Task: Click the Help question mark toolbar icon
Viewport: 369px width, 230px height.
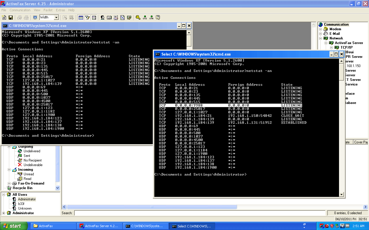Action: [x=158, y=18]
